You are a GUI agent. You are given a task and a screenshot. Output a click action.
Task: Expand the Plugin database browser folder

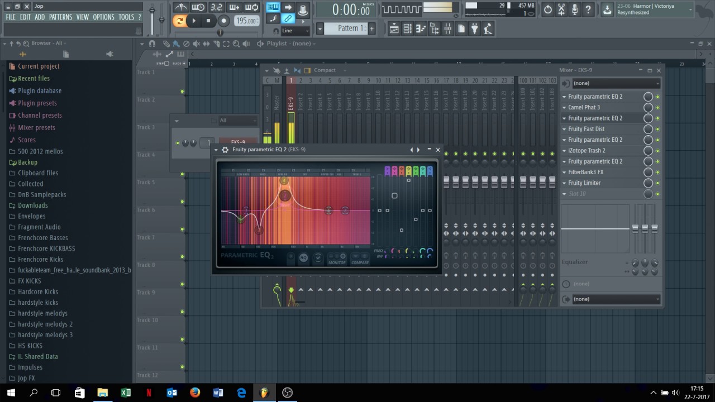coord(40,91)
